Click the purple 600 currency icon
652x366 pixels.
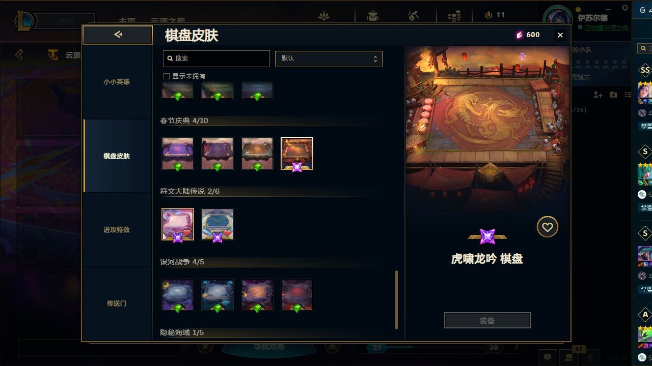(520, 35)
